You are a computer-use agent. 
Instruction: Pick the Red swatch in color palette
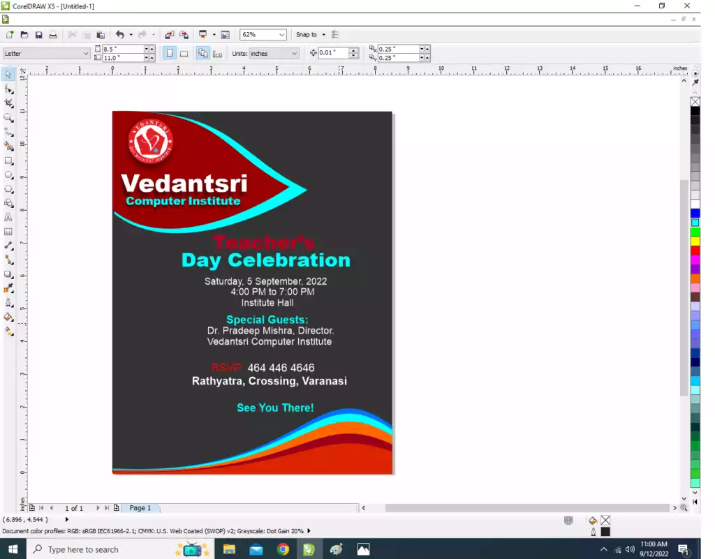point(695,251)
